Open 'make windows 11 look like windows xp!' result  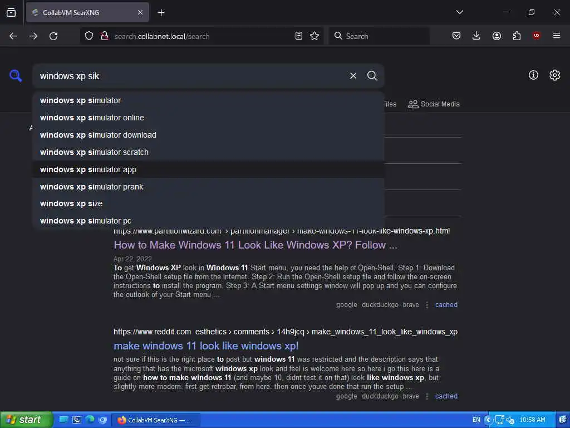click(x=206, y=346)
